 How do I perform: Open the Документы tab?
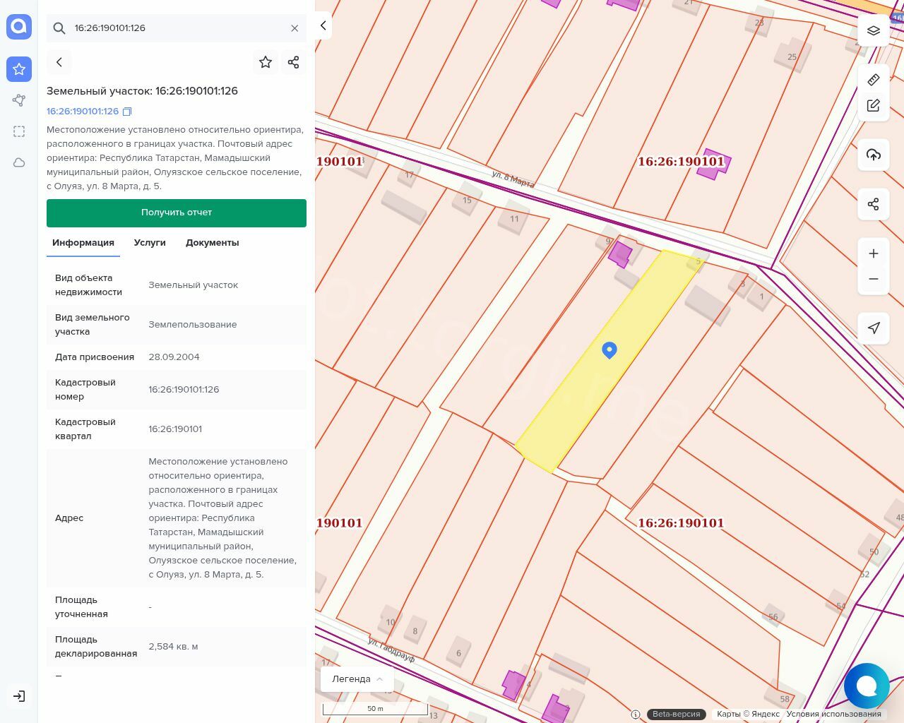212,243
